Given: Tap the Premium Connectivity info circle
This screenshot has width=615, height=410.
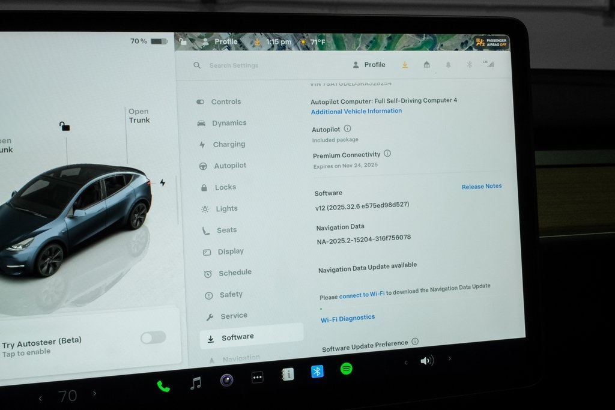Looking at the screenshot, I should [x=387, y=153].
